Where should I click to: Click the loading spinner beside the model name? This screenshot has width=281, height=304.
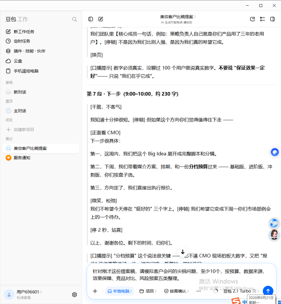pyautogui.click(x=215, y=291)
